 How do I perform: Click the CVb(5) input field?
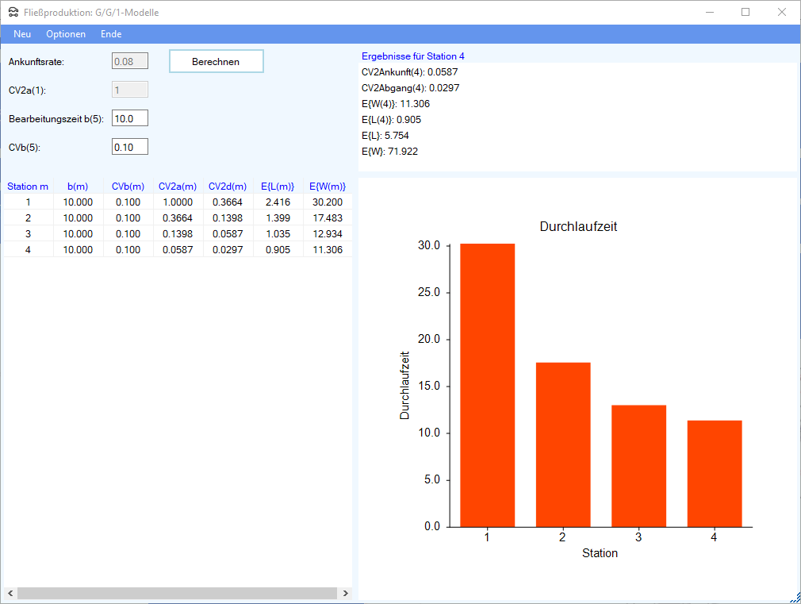click(x=130, y=147)
